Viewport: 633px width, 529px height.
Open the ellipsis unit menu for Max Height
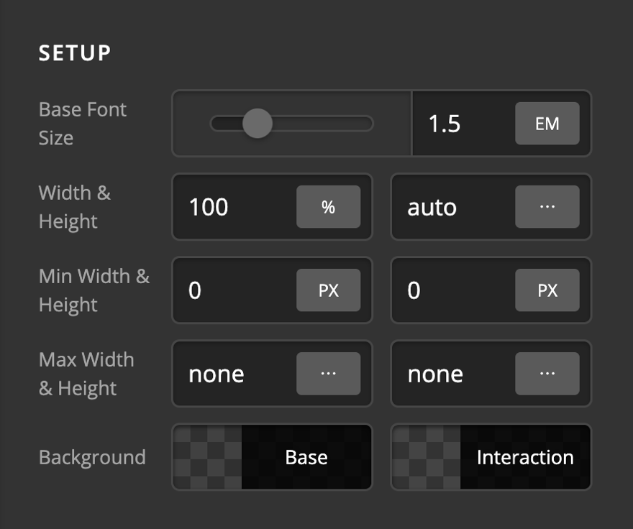click(x=547, y=374)
